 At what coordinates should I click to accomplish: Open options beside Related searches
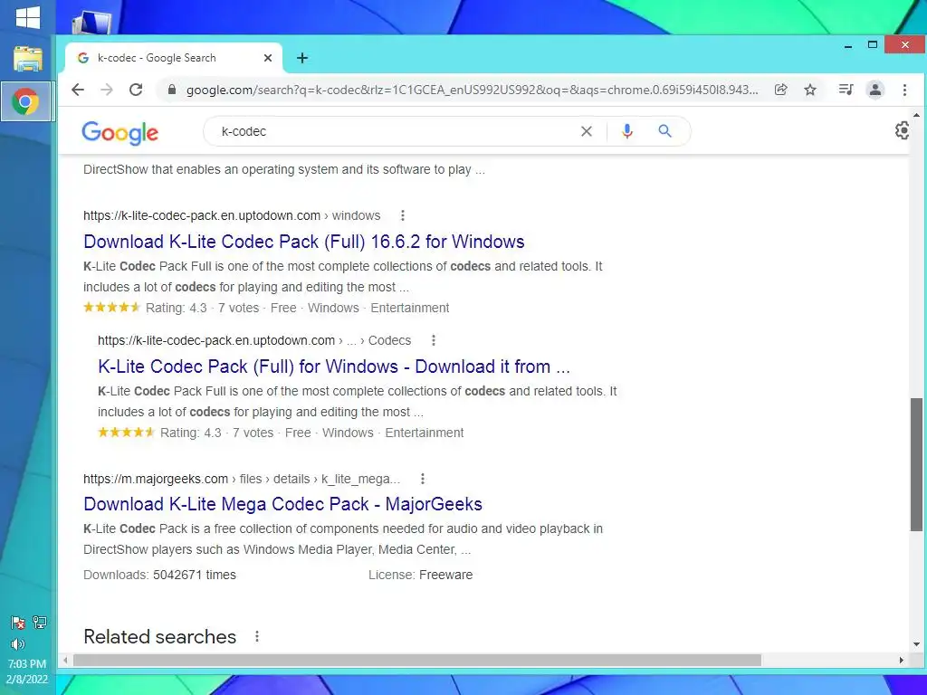tap(256, 636)
